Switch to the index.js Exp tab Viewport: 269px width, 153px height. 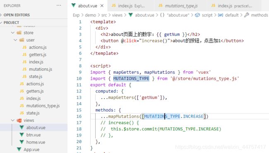[x=131, y=6]
